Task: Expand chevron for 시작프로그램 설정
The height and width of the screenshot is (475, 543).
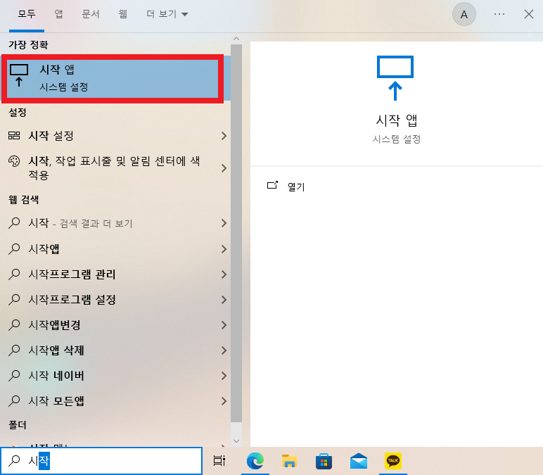Action: 224,300
